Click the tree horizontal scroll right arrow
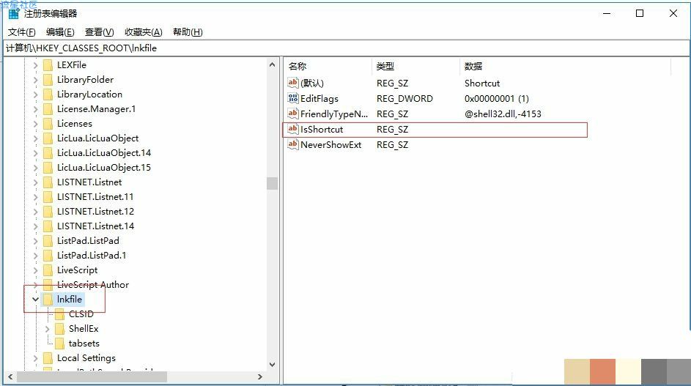Image resolution: width=691 pixels, height=386 pixels. click(260, 376)
